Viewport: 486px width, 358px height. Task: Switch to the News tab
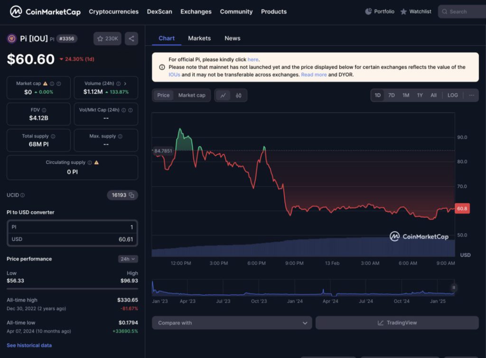pos(233,38)
